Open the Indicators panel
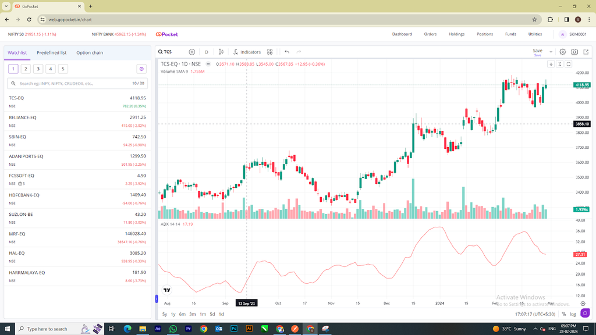596x335 pixels. [x=247, y=52]
